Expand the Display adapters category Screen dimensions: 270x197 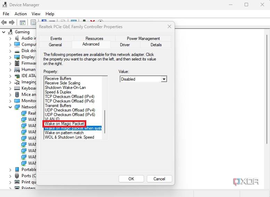[10, 57]
